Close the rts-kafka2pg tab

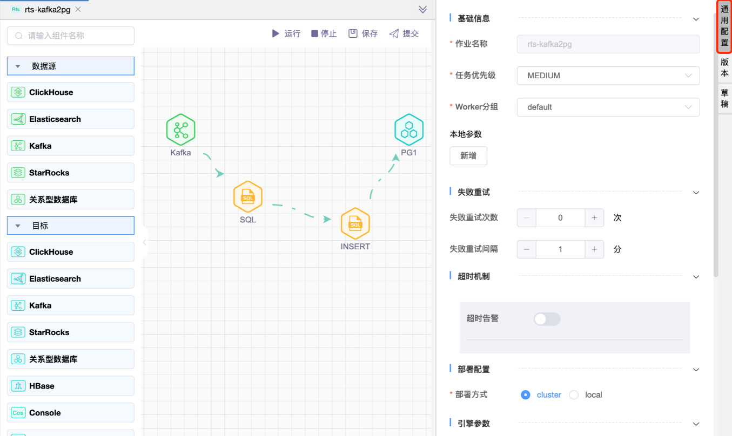coord(78,10)
